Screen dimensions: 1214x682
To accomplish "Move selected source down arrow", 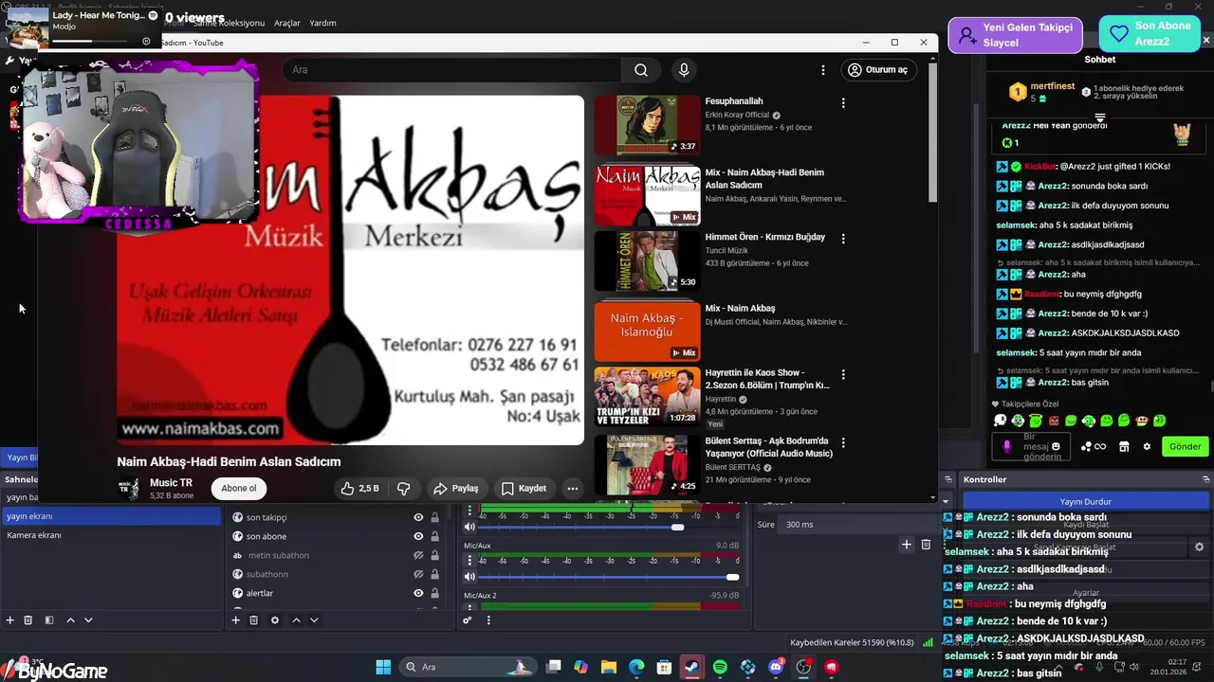I will 314,620.
